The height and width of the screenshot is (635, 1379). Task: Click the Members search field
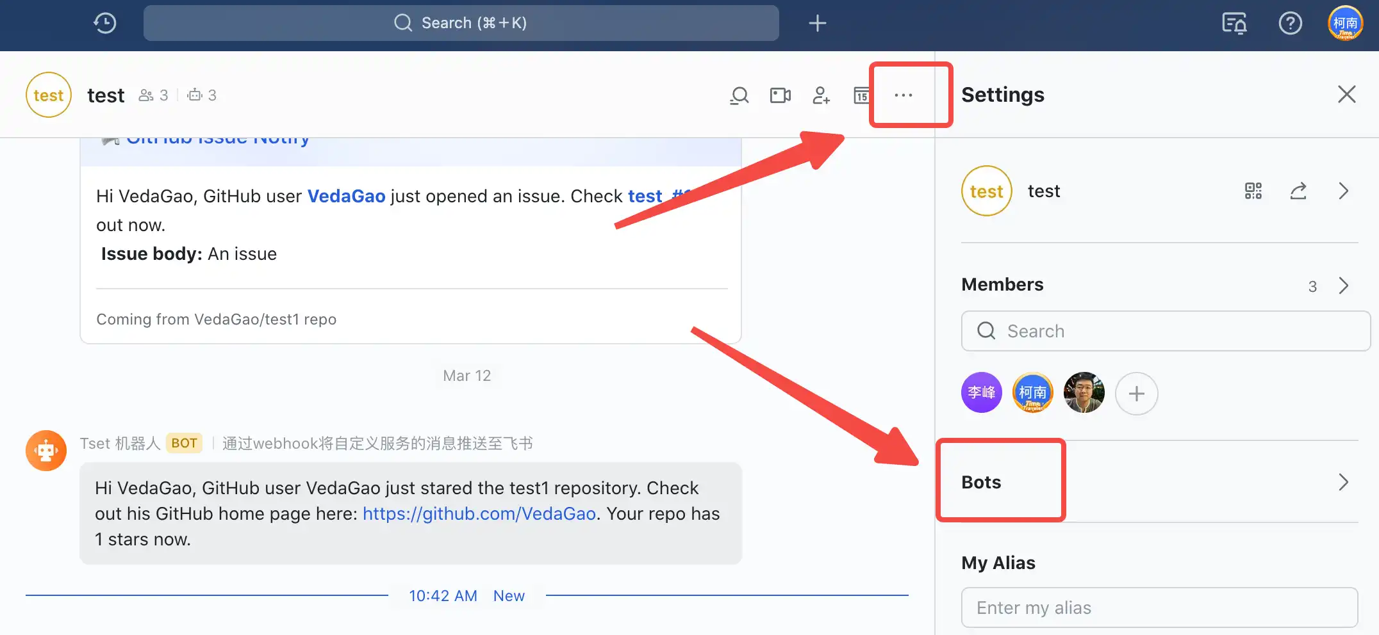[1166, 331]
